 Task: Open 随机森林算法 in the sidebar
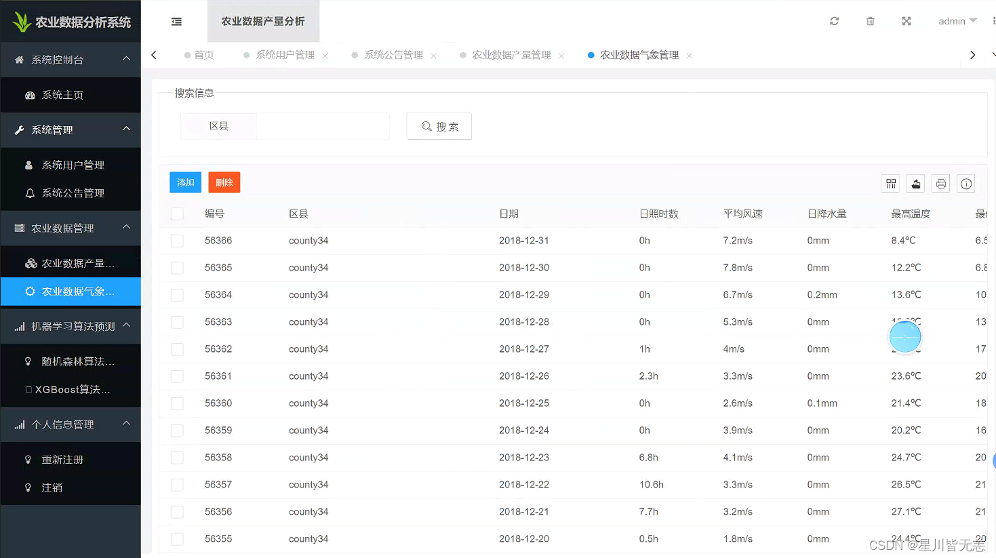pyautogui.click(x=71, y=361)
